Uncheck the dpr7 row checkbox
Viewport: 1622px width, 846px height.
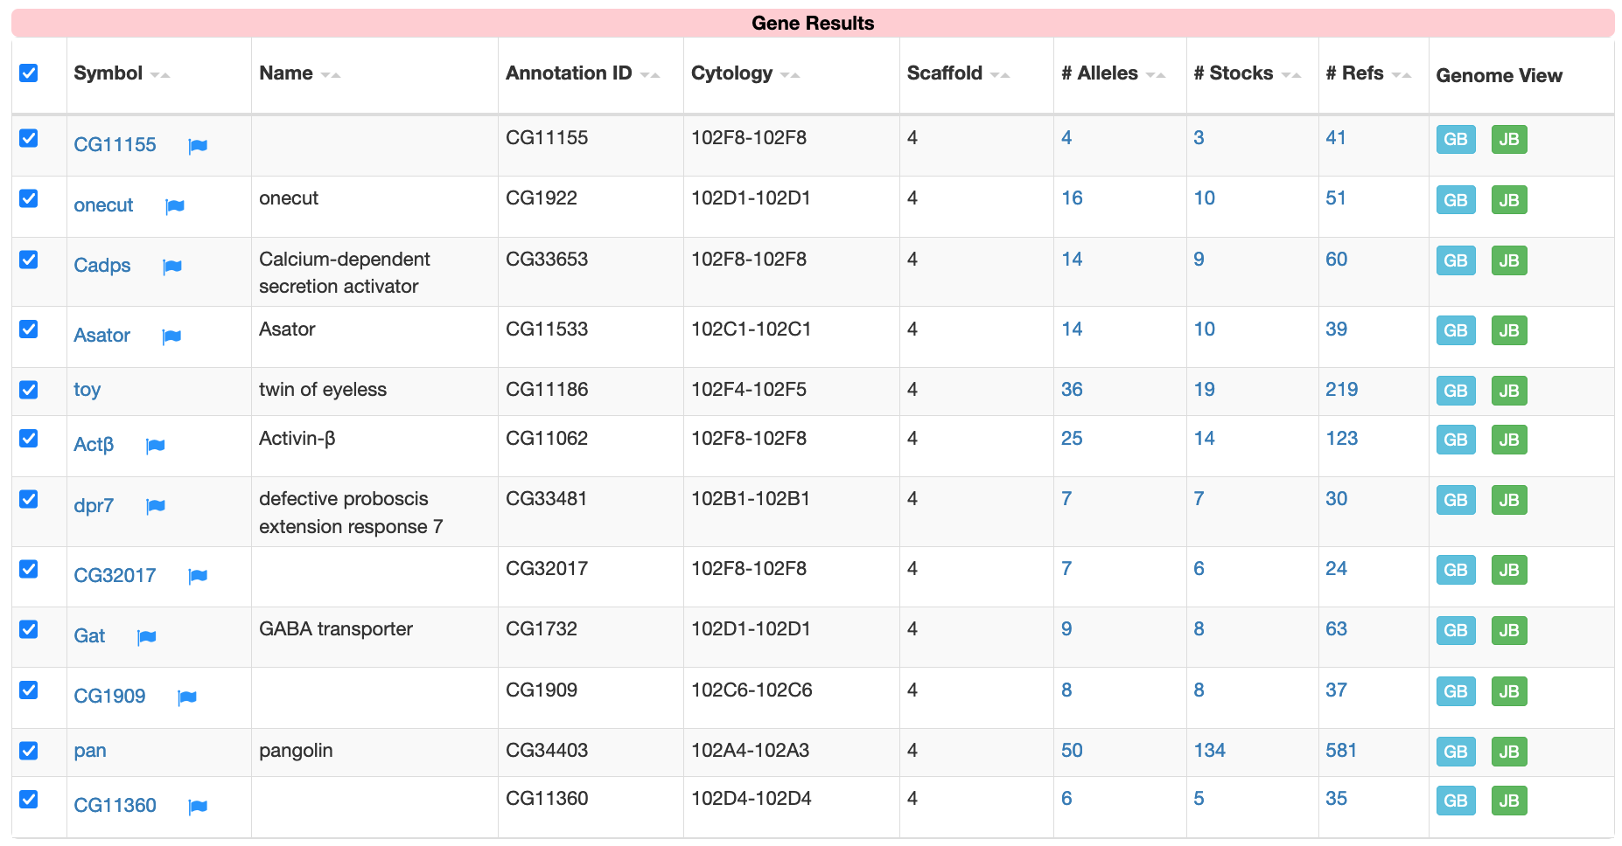coord(29,499)
